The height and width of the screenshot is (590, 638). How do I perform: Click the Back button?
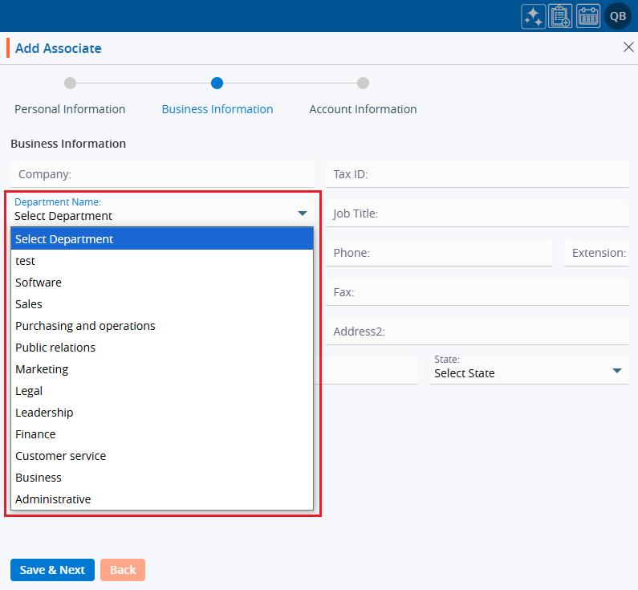pos(123,570)
